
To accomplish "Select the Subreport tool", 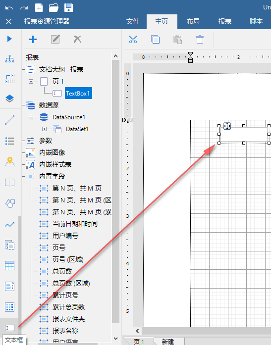I will [x=10, y=245].
